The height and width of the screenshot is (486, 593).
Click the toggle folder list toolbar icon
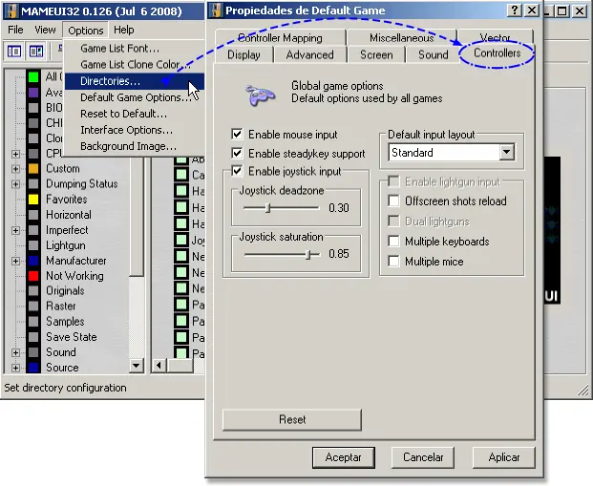point(14,51)
